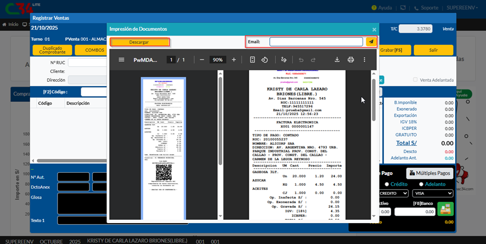Rotate the PDF document counterclockwise
Screen dimensions: 486x244
click(x=264, y=60)
